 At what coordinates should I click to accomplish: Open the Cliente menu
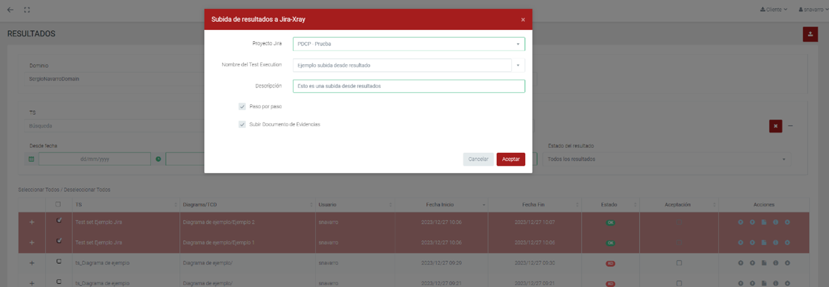(774, 10)
